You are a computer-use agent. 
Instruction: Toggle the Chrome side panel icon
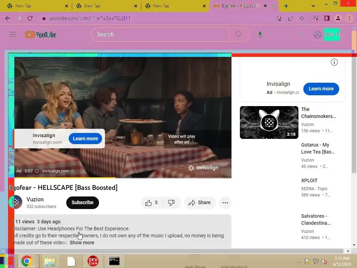[327, 18]
